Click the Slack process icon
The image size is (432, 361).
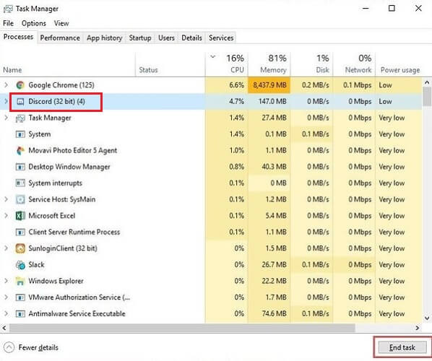point(20,265)
